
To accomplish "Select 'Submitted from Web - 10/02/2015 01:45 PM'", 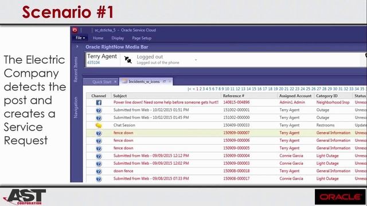I will 151,117.
